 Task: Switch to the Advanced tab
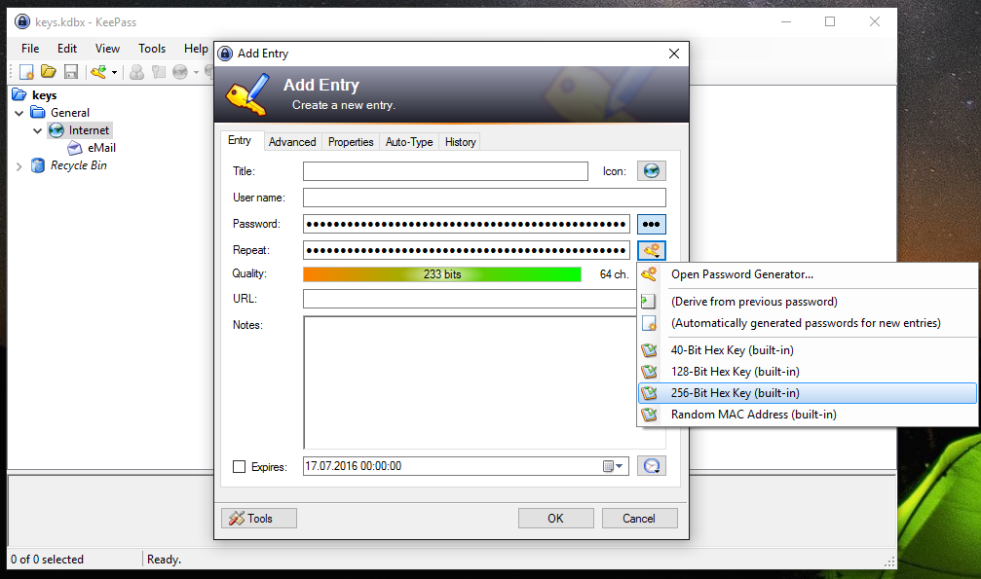(292, 142)
